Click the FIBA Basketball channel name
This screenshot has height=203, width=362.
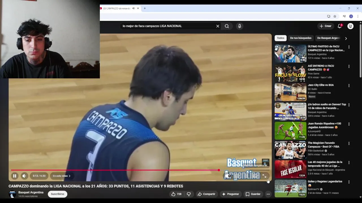(x=316, y=151)
